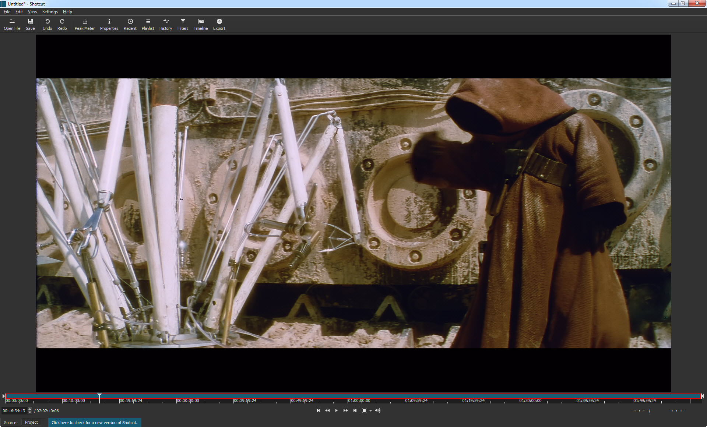Click the total duration text 02:02:10:06
Screen dimensions: 707x427
click(x=48, y=411)
